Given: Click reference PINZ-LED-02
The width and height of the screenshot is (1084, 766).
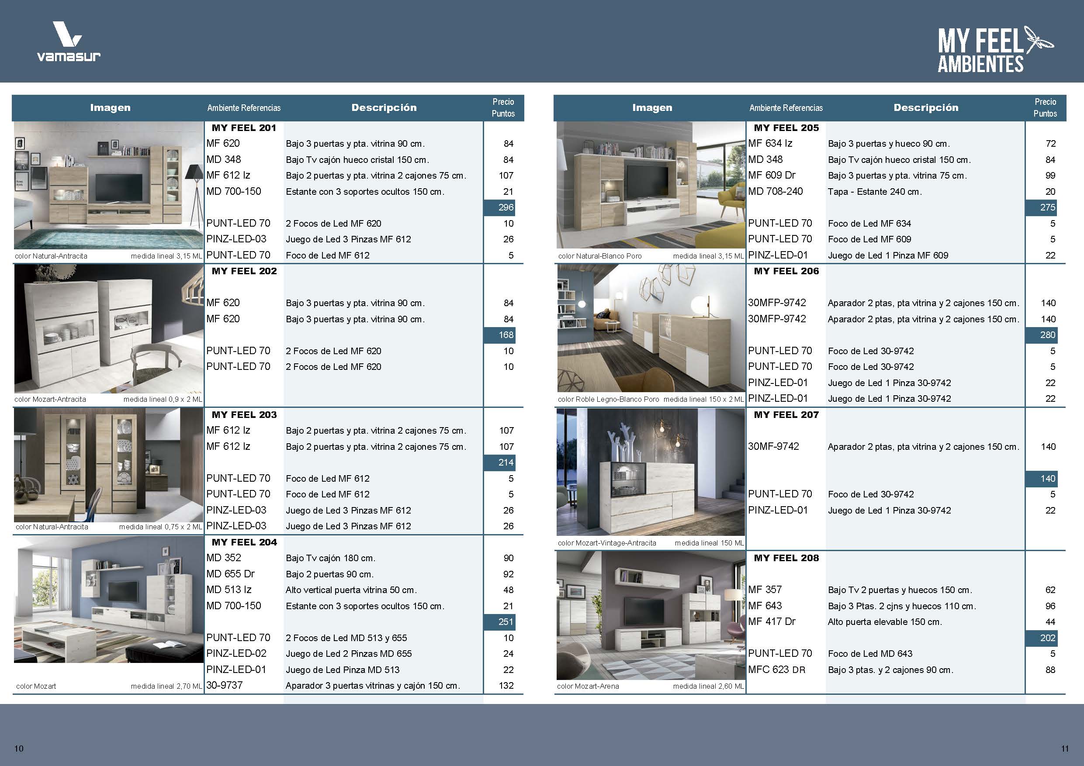Looking at the screenshot, I should click(236, 654).
